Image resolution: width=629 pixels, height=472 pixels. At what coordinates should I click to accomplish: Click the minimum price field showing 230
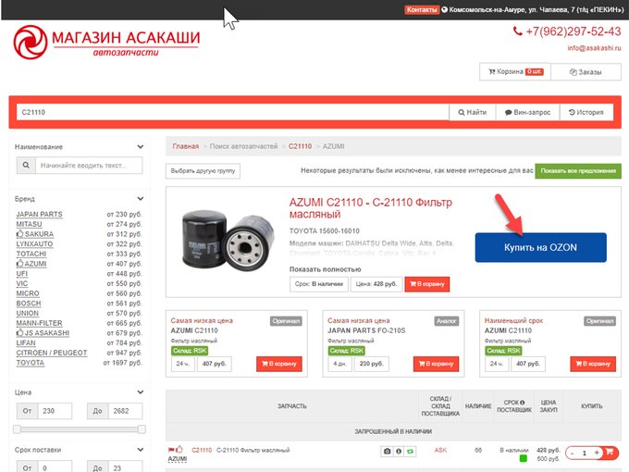click(x=55, y=411)
